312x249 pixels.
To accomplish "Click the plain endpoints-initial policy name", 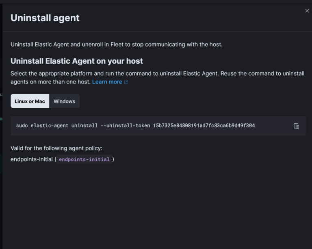I will pos(31,159).
